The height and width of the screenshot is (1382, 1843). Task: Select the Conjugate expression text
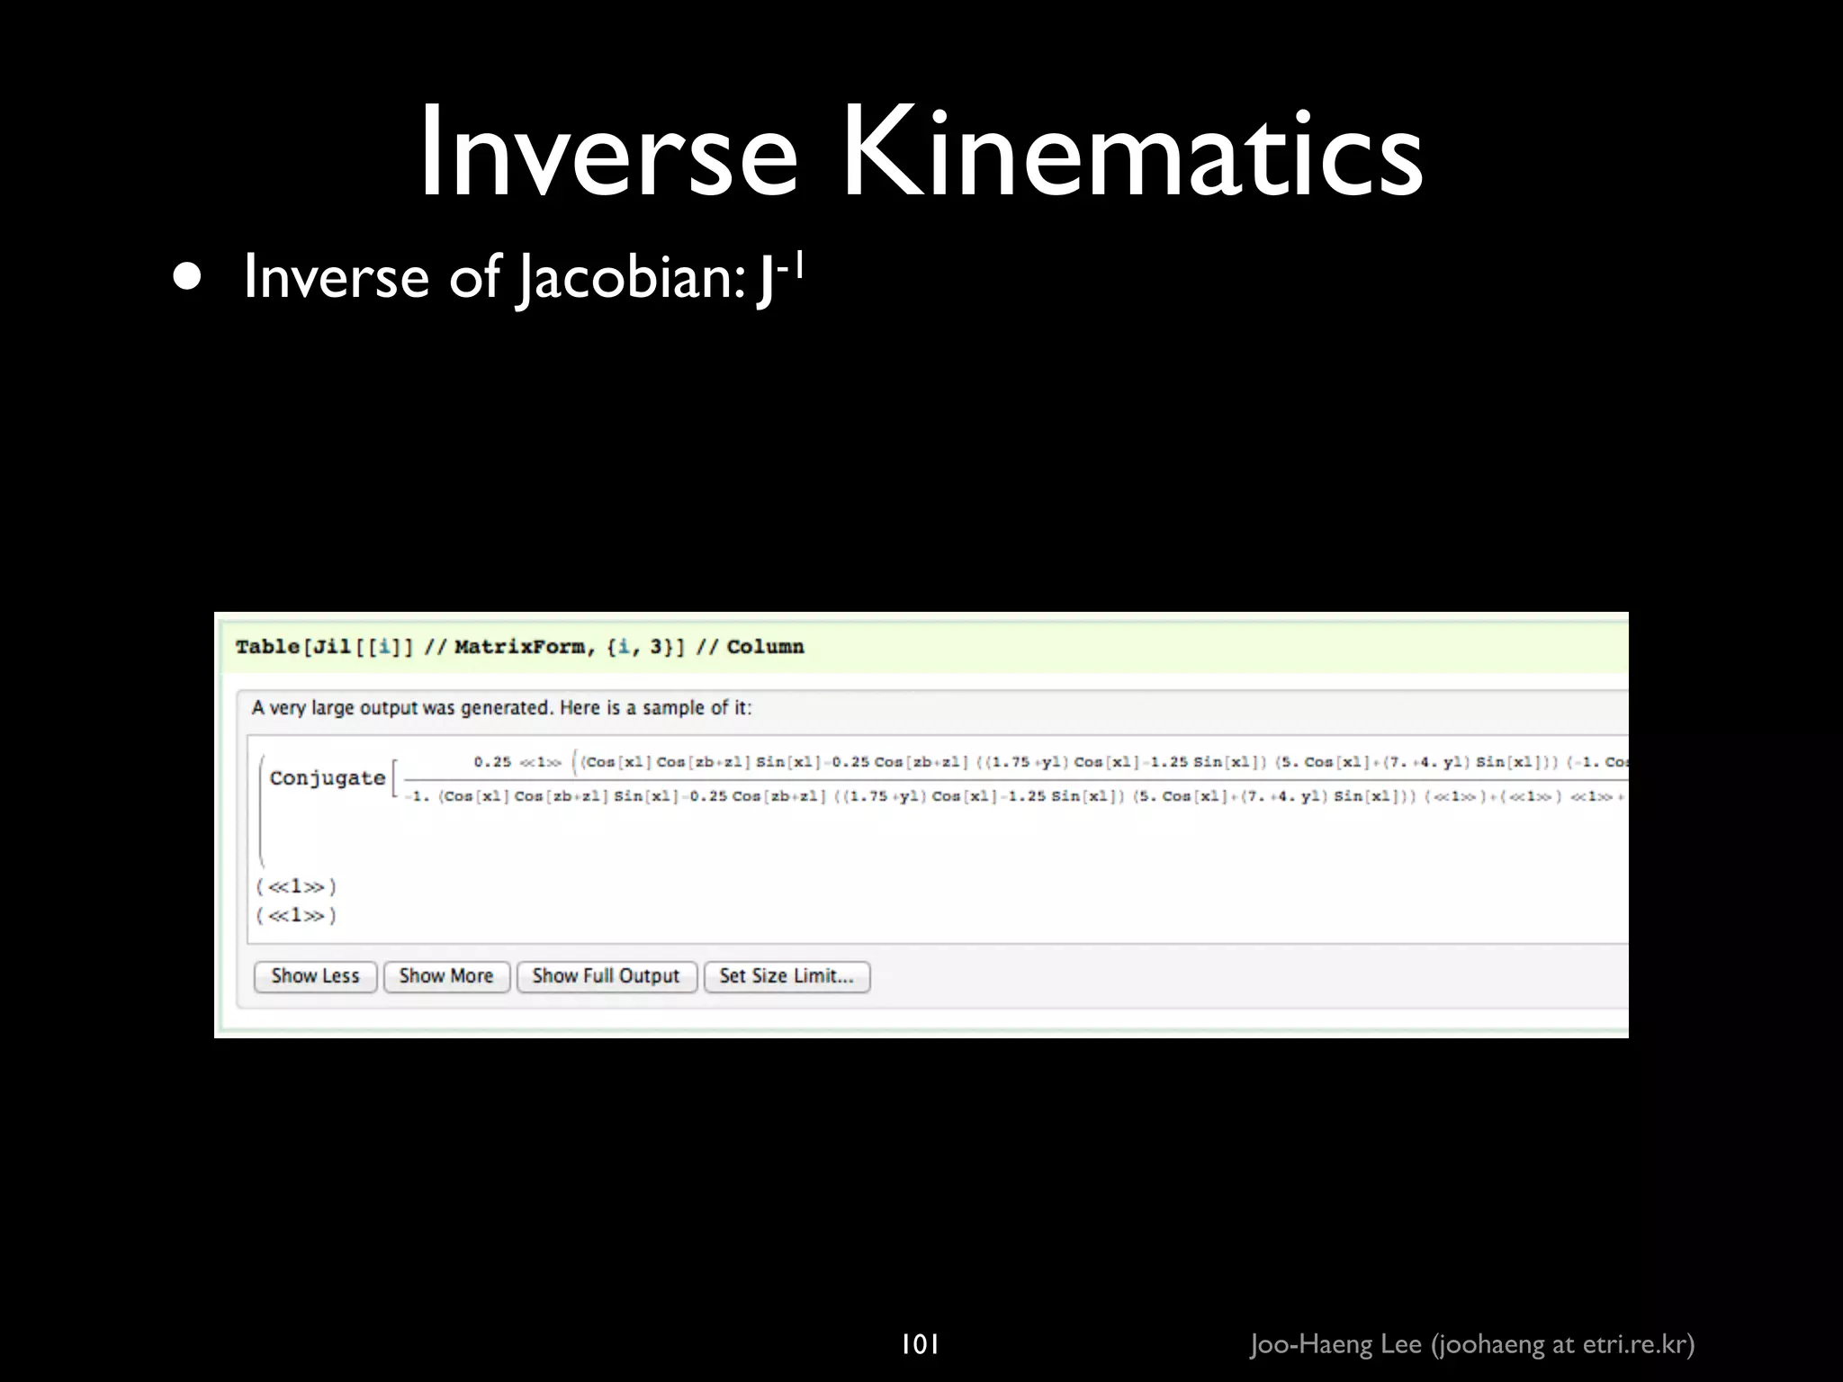tap(328, 778)
